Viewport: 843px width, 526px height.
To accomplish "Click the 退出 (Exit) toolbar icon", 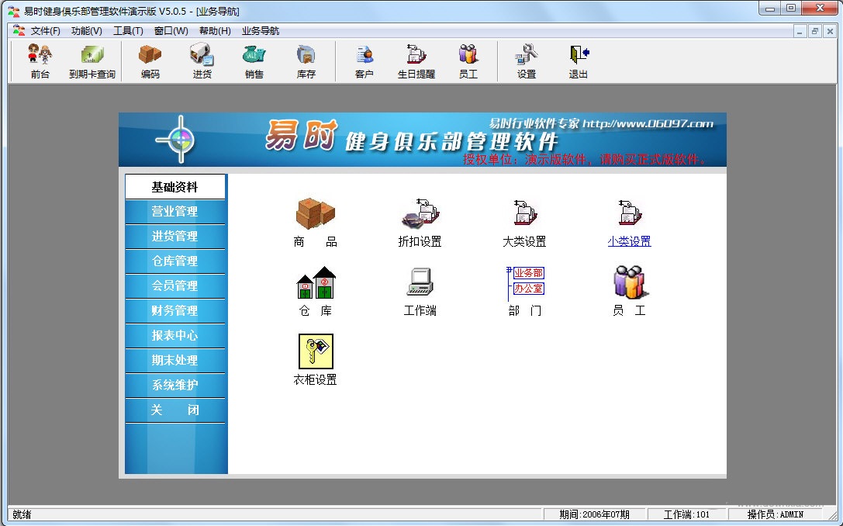I will 576,61.
